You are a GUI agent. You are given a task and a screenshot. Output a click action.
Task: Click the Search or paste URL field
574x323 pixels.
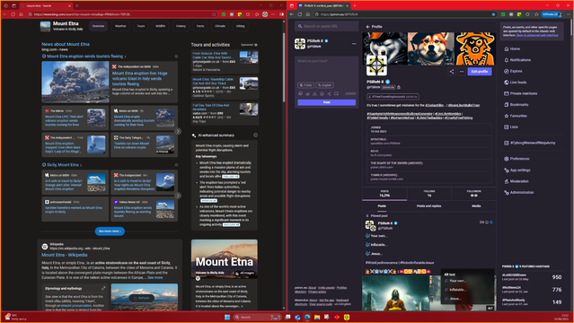pyautogui.click(x=327, y=26)
